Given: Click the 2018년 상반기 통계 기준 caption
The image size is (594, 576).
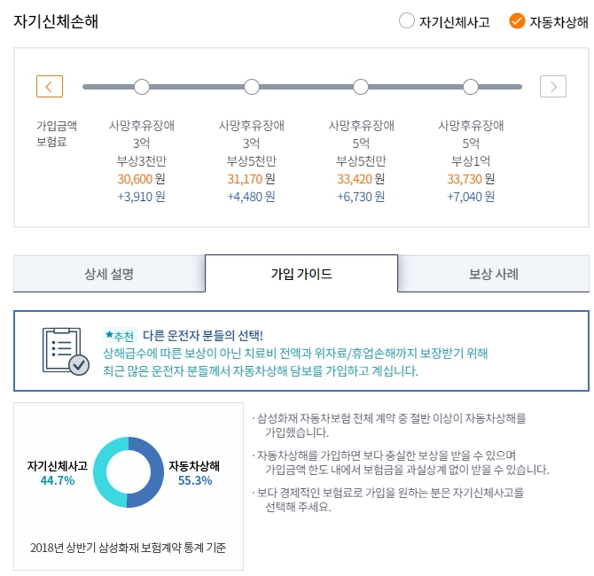Looking at the screenshot, I should point(128,548).
